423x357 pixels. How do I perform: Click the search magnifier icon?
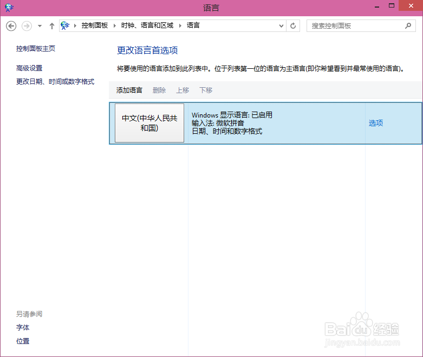[x=408, y=25]
